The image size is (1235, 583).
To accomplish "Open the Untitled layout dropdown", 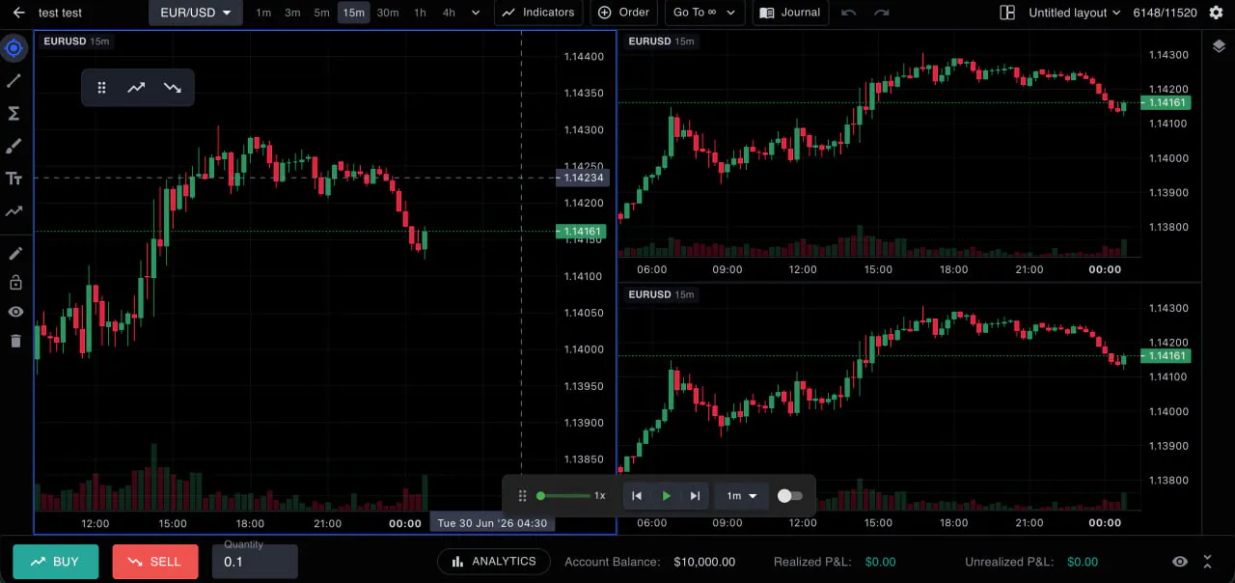I will 1074,13.
